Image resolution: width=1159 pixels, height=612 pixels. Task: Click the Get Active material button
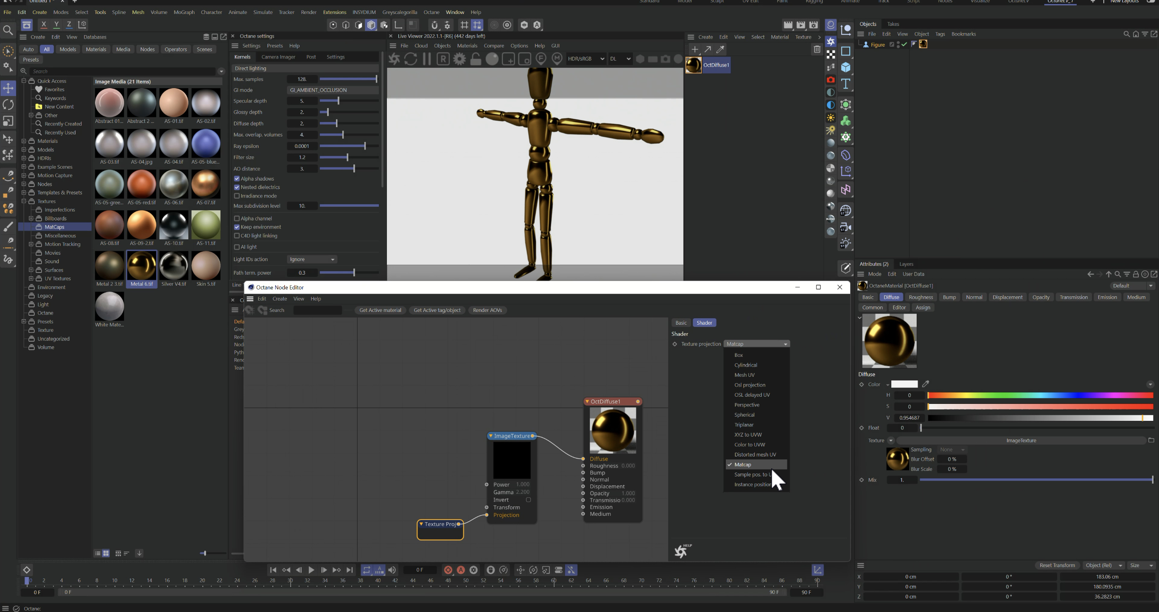tap(380, 310)
